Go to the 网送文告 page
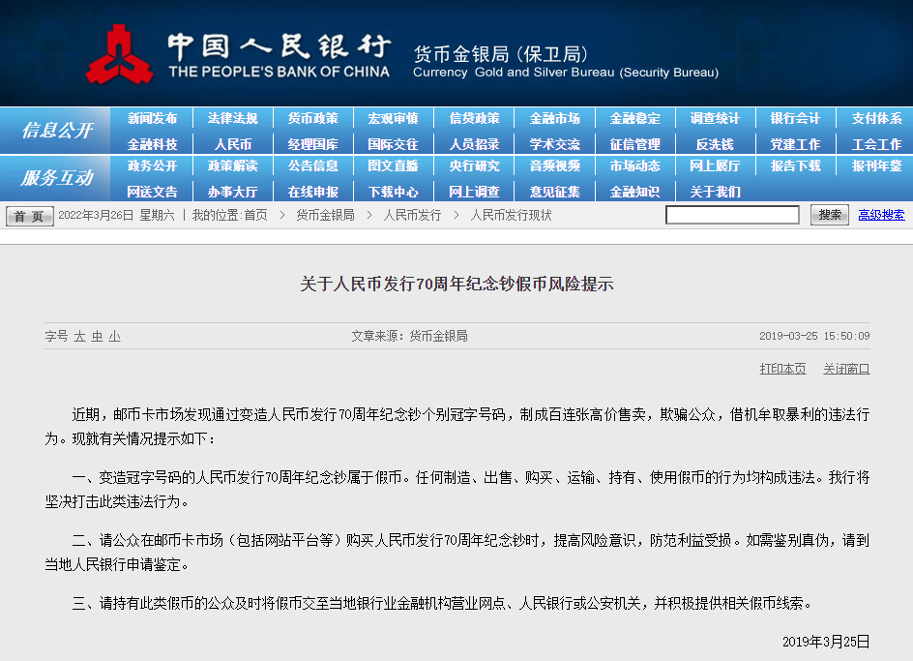Image resolution: width=913 pixels, height=661 pixels. [x=152, y=192]
